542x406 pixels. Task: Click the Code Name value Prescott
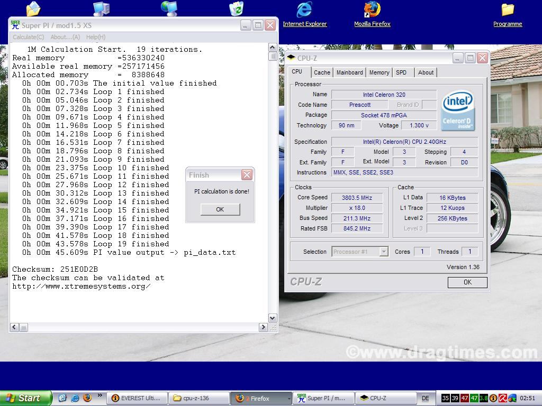[x=359, y=105]
